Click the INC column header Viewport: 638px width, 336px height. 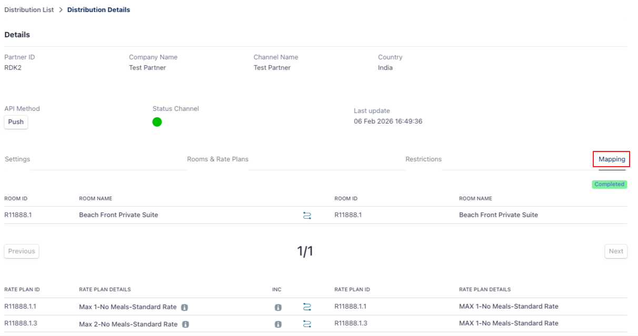pyautogui.click(x=277, y=290)
